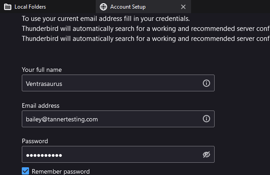The height and width of the screenshot is (175, 270).
Task: Click the "Password" field label
Action: (35, 141)
